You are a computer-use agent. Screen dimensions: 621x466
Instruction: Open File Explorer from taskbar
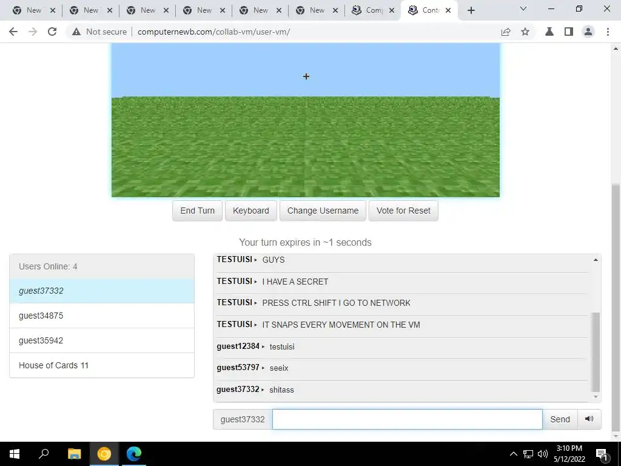(74, 454)
